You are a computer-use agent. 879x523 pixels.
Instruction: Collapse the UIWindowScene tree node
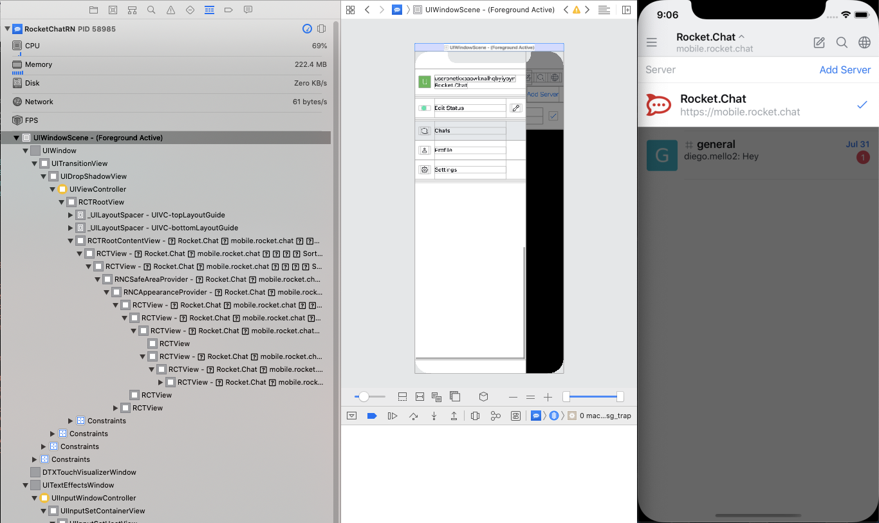pyautogui.click(x=16, y=138)
